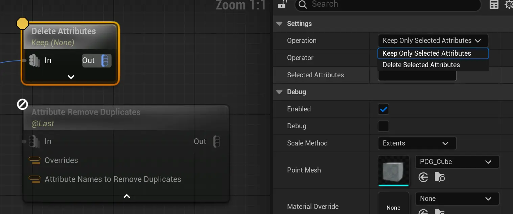Choose Keep Only Selected Attributes option
The height and width of the screenshot is (214, 513).
click(427, 53)
